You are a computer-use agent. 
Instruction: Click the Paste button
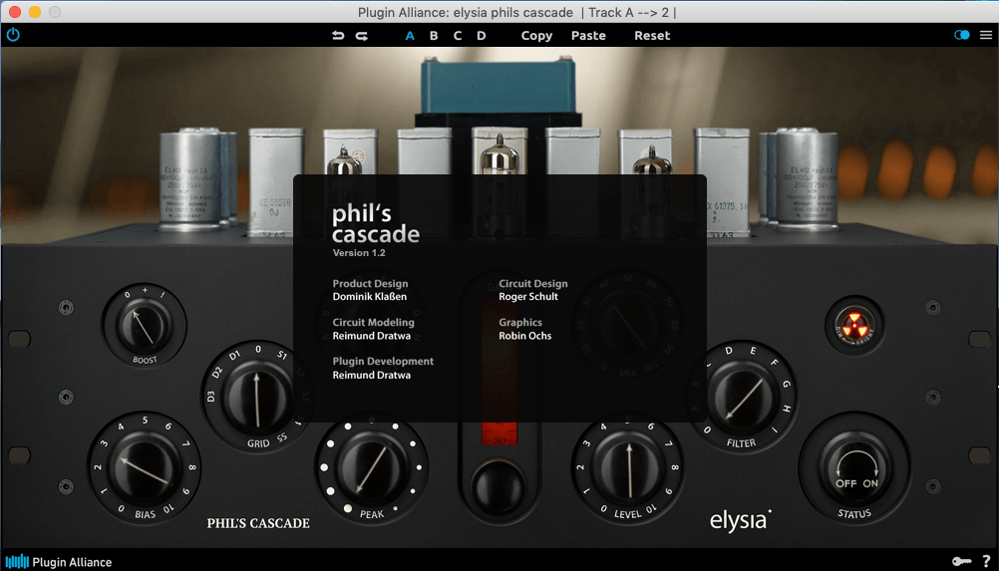pyautogui.click(x=588, y=36)
